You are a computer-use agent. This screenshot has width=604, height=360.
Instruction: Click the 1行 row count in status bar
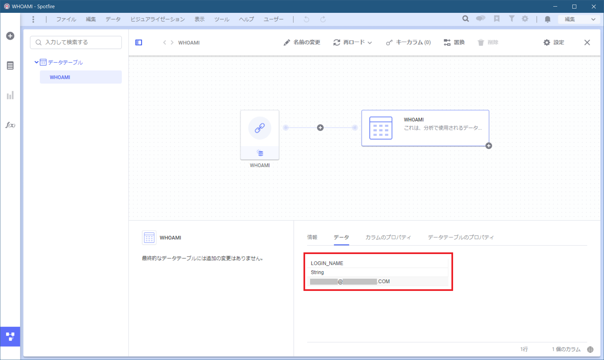point(524,349)
